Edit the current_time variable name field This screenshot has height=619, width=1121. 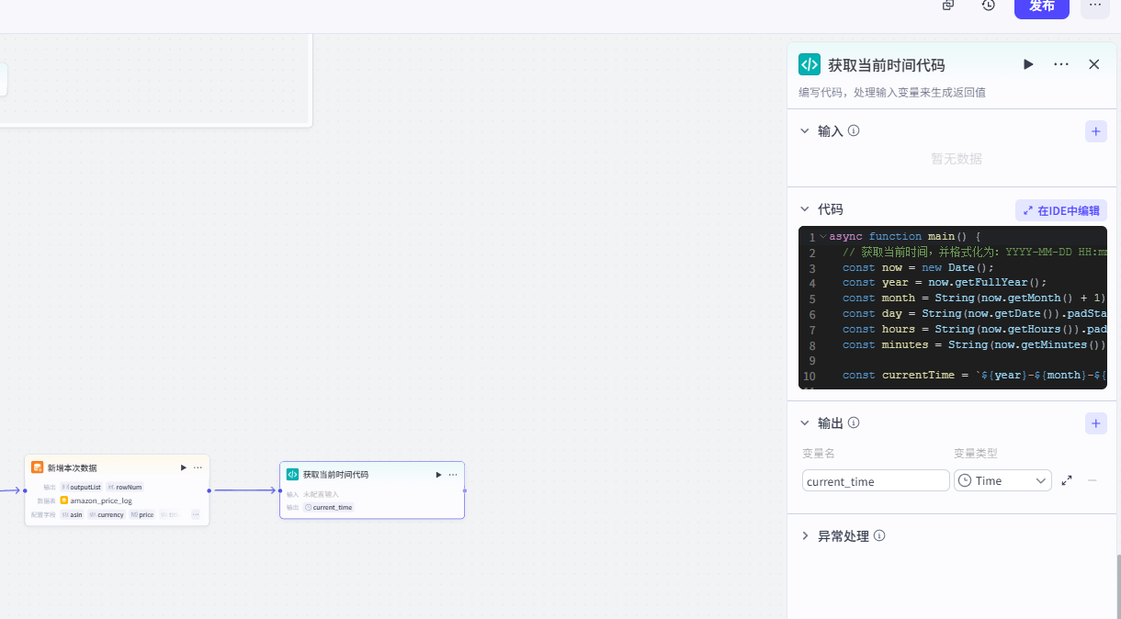point(876,481)
